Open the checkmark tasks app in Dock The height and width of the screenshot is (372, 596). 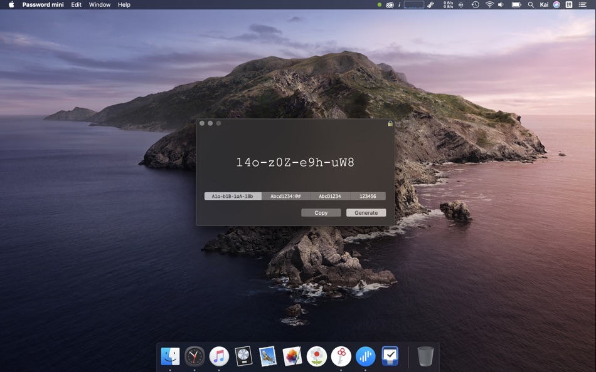coord(390,356)
